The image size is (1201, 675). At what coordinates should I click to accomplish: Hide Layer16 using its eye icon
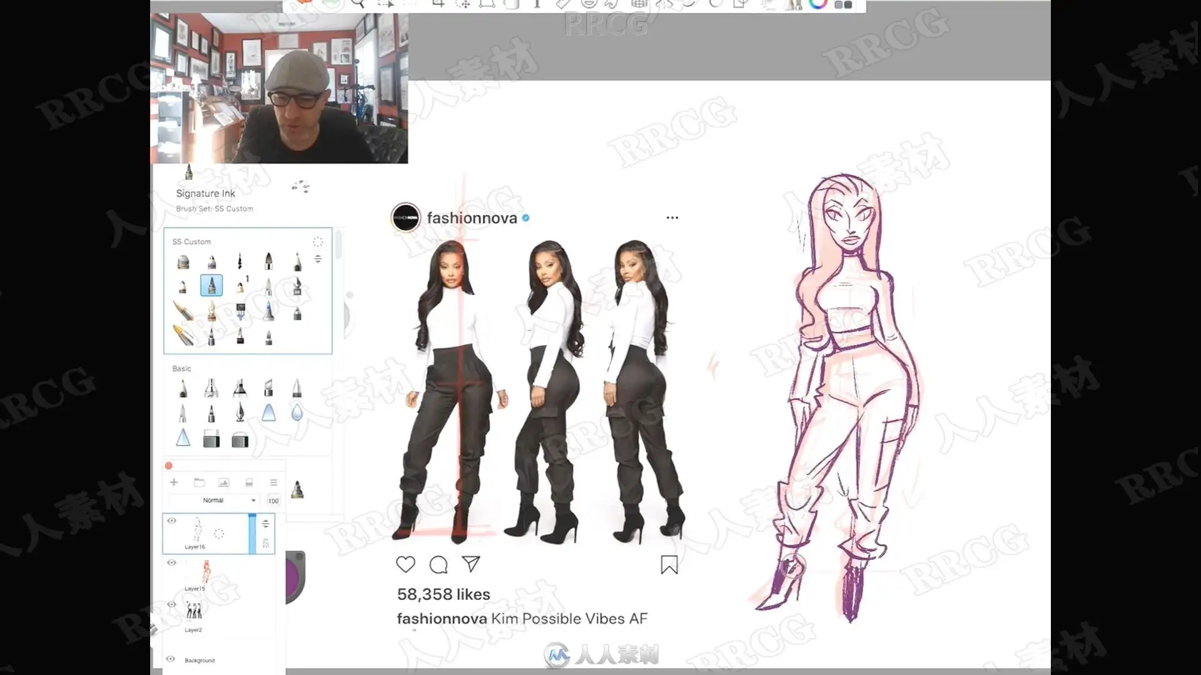[x=171, y=521]
